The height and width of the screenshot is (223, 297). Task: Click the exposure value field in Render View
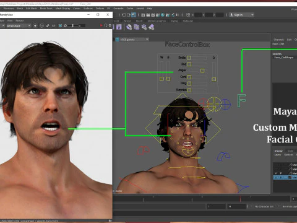click(82, 25)
